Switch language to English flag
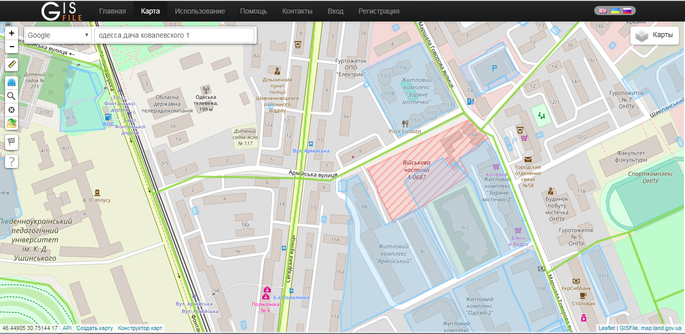Viewport: 685px width, 334px height. coord(603,11)
